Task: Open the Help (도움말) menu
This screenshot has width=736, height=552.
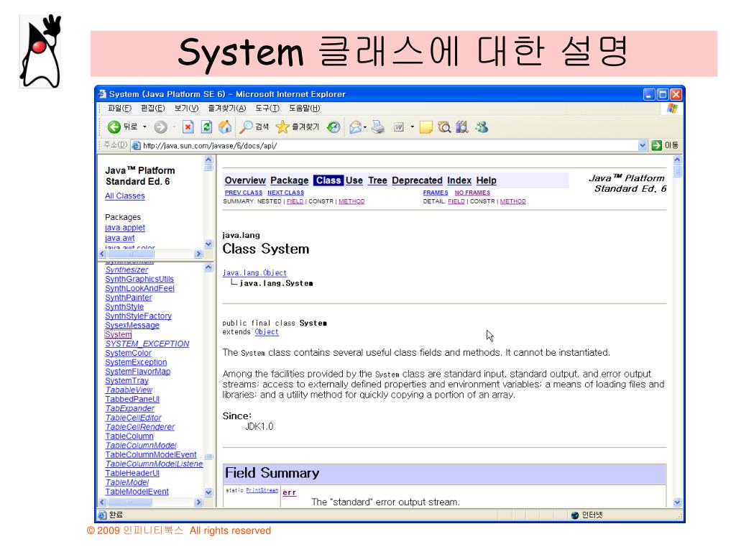Action: (305, 109)
